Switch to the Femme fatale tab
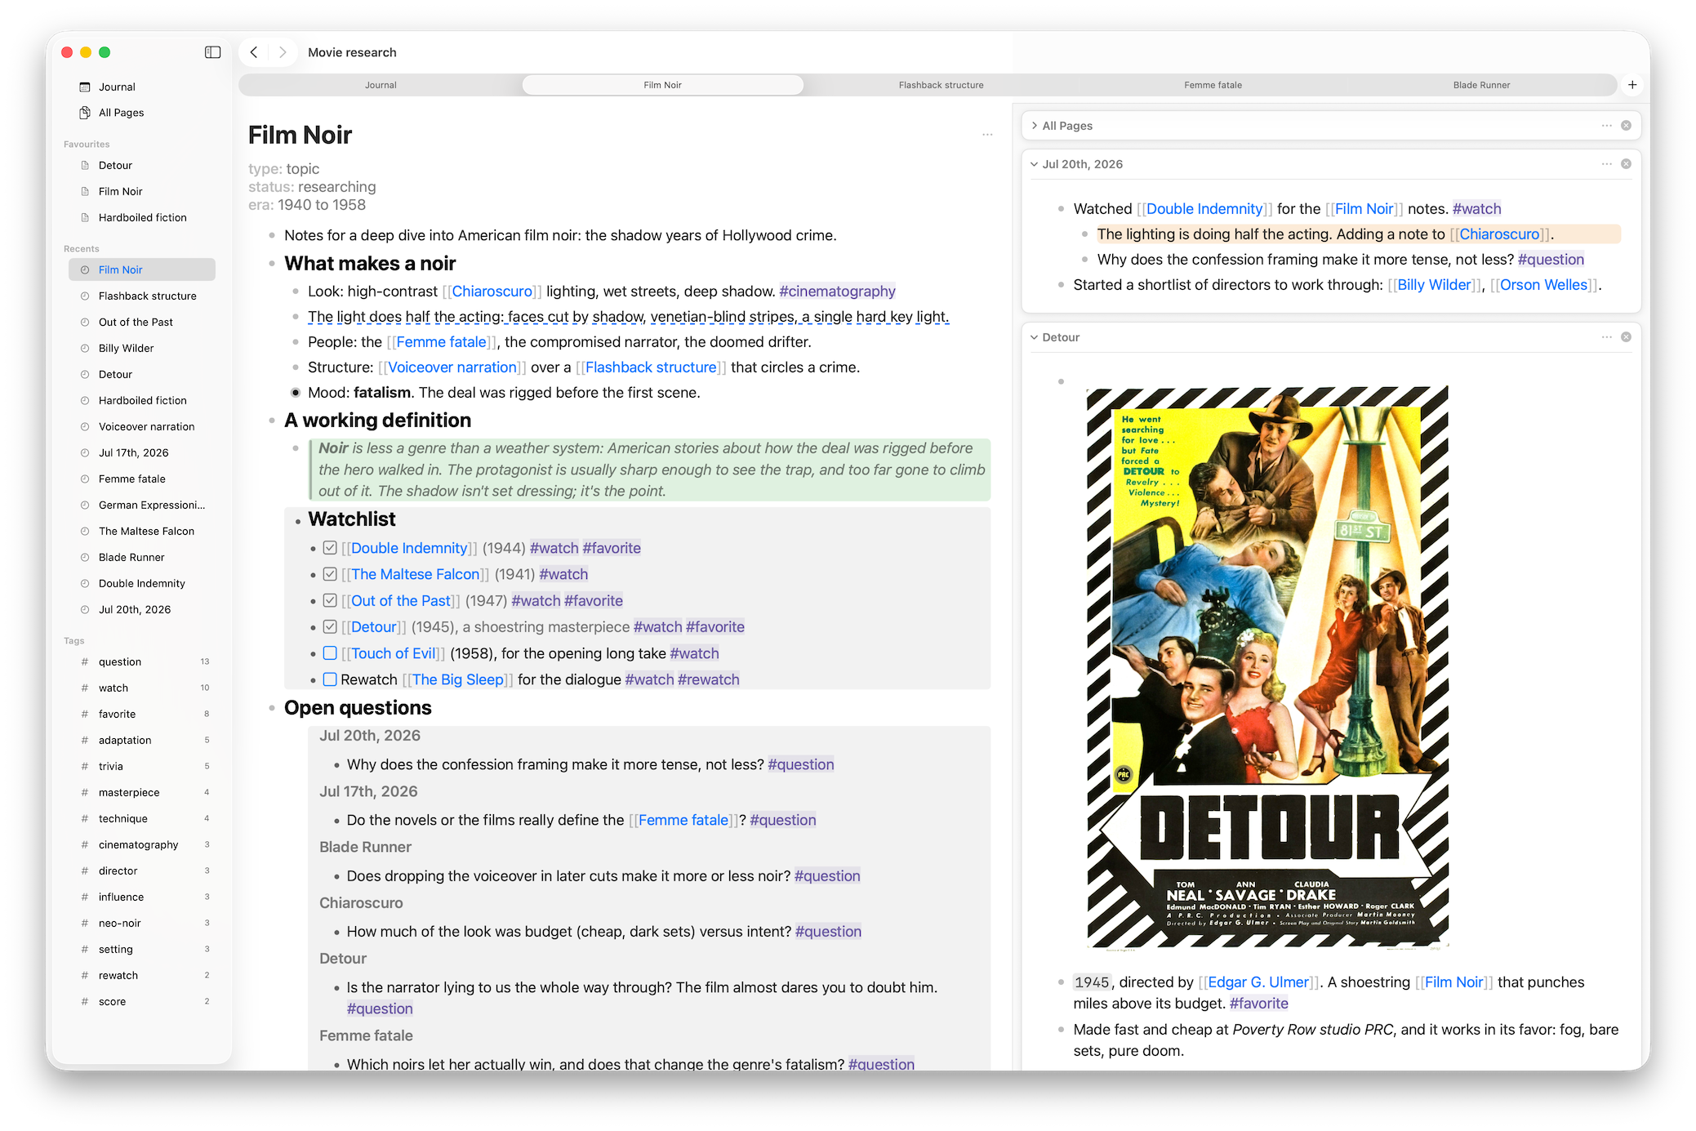 tap(1213, 85)
